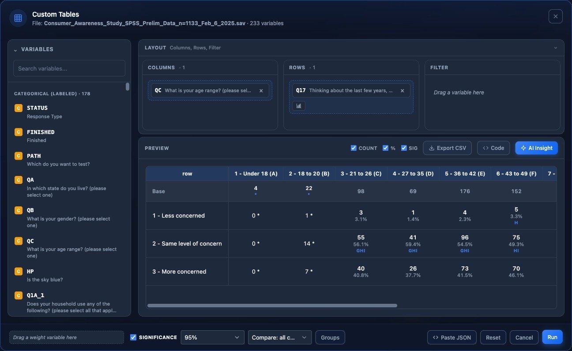Viewport: 572px width, 351px height.
Task: Click QC age range chip in Columns
Action: (x=210, y=90)
